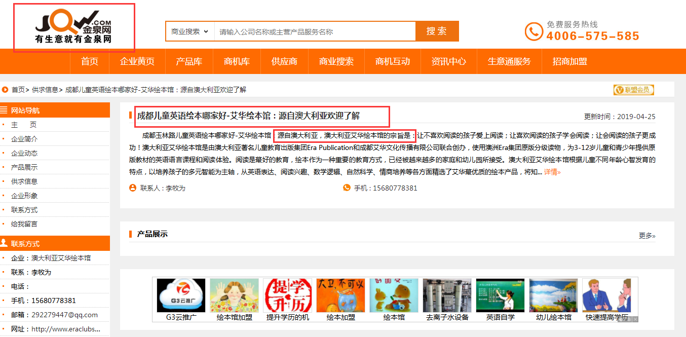This screenshot has width=686, height=337.
Task: Click the 更新时间：2019-04-25 text
Action: click(x=620, y=117)
